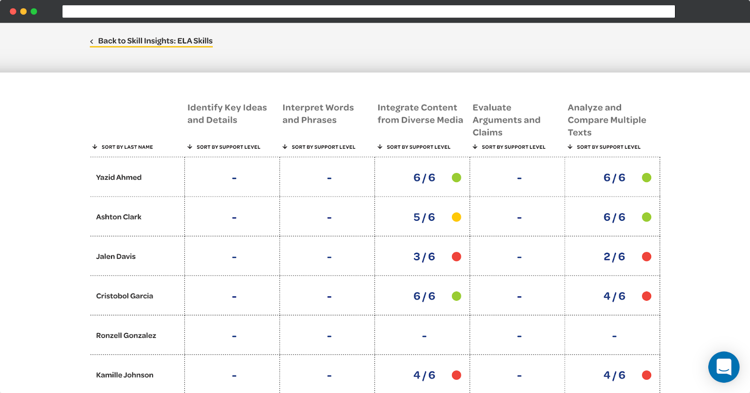Screen dimensions: 750x393
Task: Click green indicator beside Ashton Clark's 6/6 score
Action: click(646, 217)
